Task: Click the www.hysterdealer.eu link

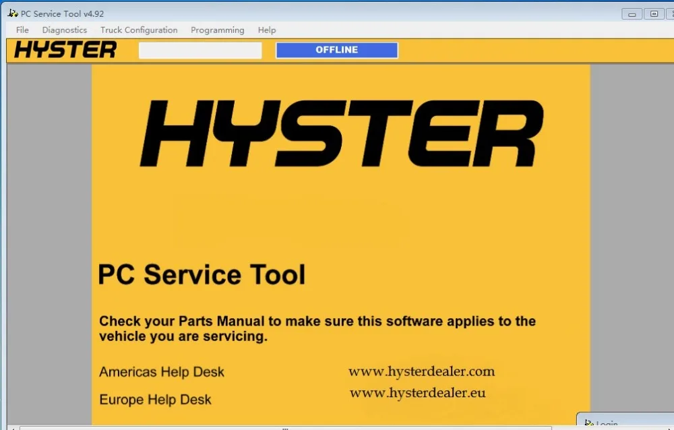Action: click(x=417, y=392)
